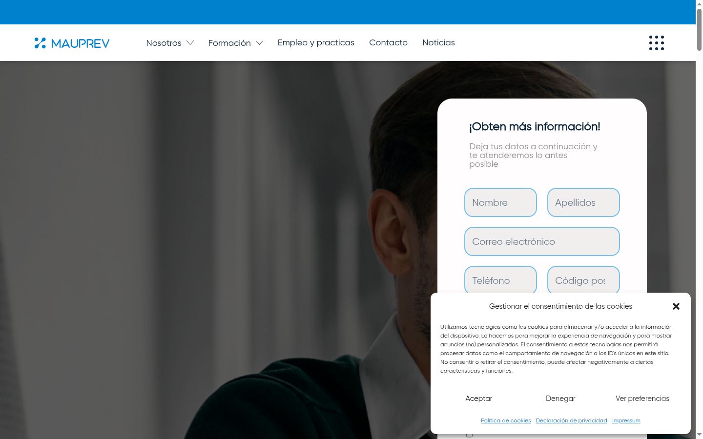Expand the Nosotros dropdown menu
The height and width of the screenshot is (439, 703).
click(x=170, y=43)
